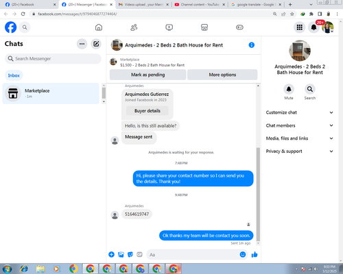Click the conversation scrollbar thumb
343x274 pixels.
point(258,194)
